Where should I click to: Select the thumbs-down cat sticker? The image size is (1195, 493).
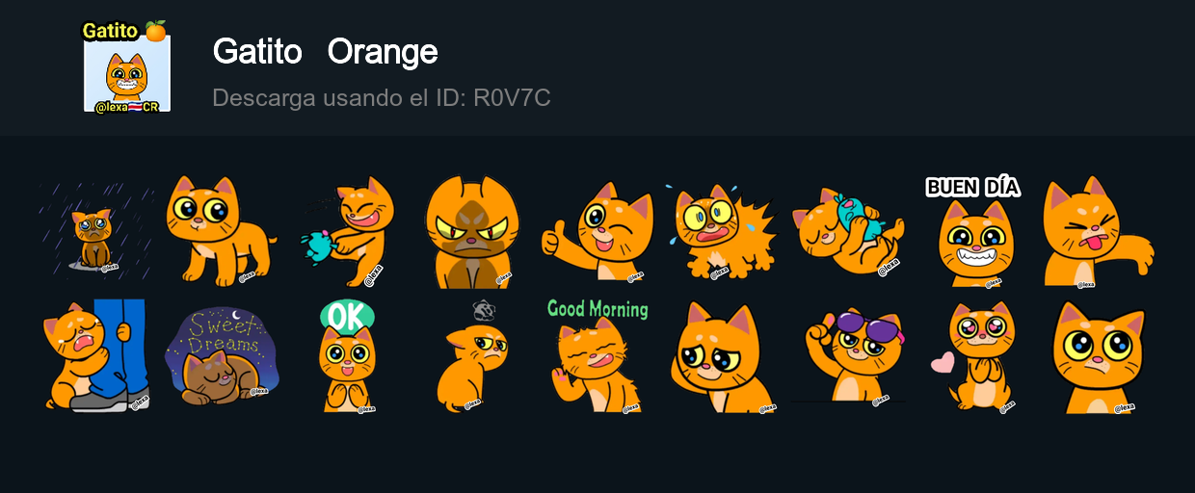pos(1099,231)
